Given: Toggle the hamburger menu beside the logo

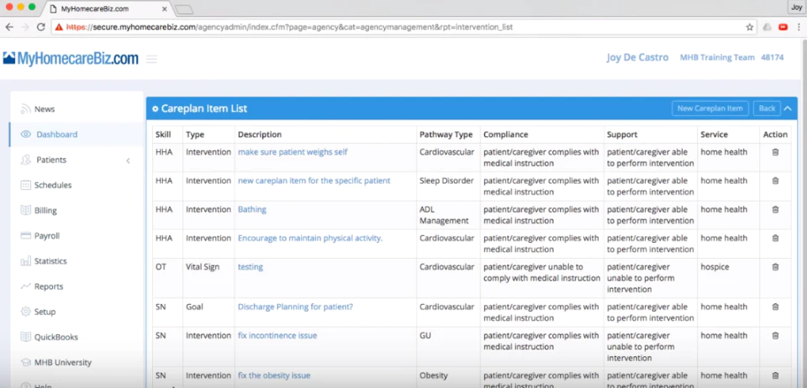Looking at the screenshot, I should [x=151, y=59].
